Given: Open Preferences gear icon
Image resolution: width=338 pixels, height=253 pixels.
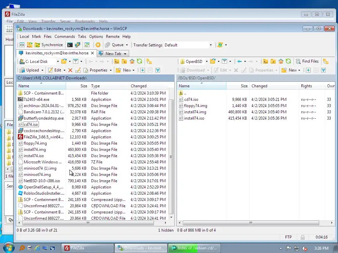Looking at the screenshot, I should click(98, 45).
